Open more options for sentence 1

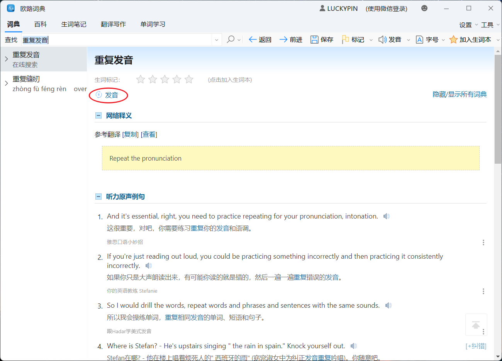tap(483, 242)
